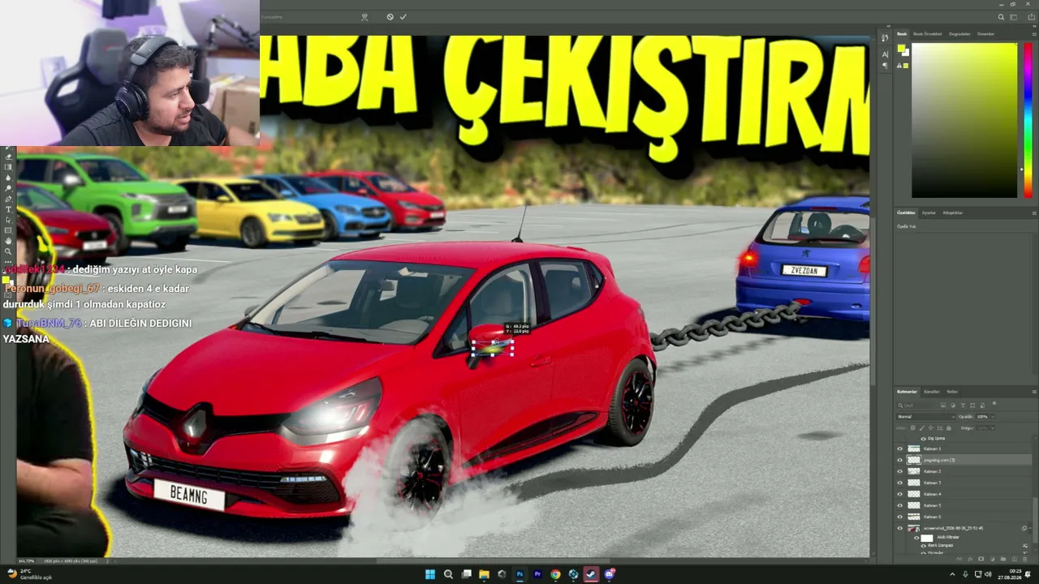Screen dimensions: 1039x584
Task: Hide the Katman 2 layer
Action: [x=899, y=471]
